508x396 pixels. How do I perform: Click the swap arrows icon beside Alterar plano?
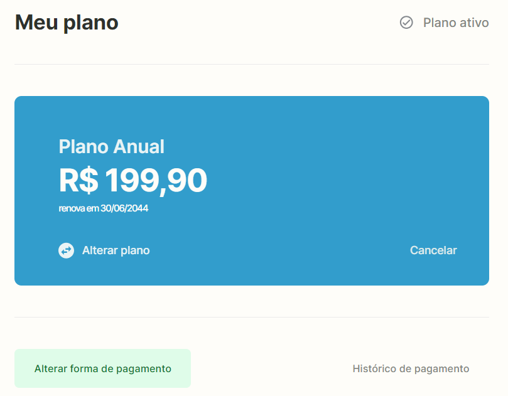[x=66, y=250]
